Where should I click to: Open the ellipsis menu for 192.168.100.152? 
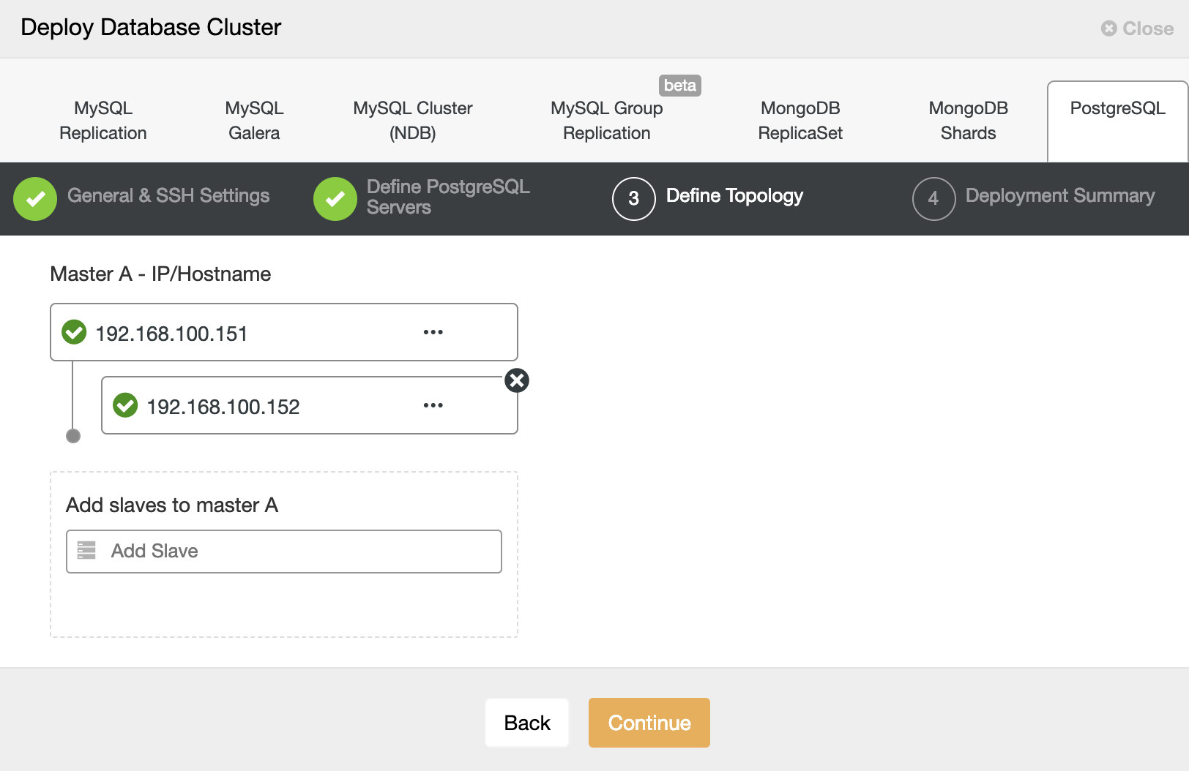433,405
